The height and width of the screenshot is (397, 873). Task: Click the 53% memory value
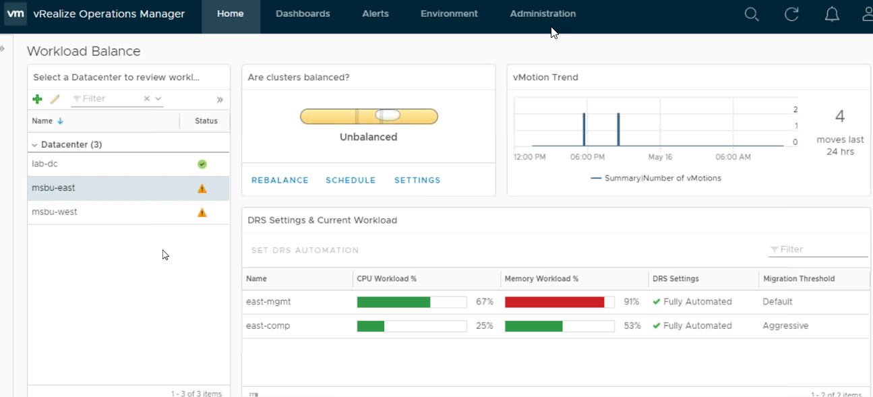point(632,326)
